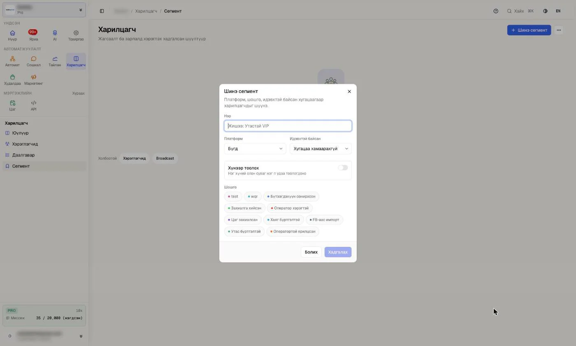Enable the Хүнээр тоолох switch

pos(343,167)
